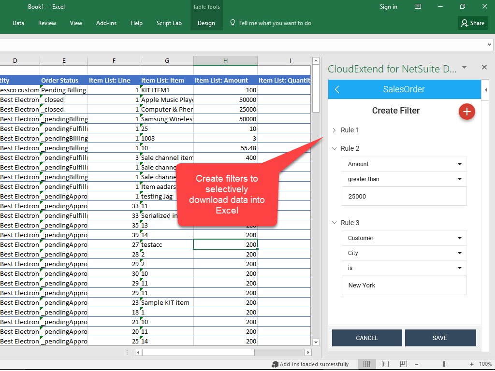Screen dimensions: 495x371
Task: Select column H header
Action: pos(225,60)
